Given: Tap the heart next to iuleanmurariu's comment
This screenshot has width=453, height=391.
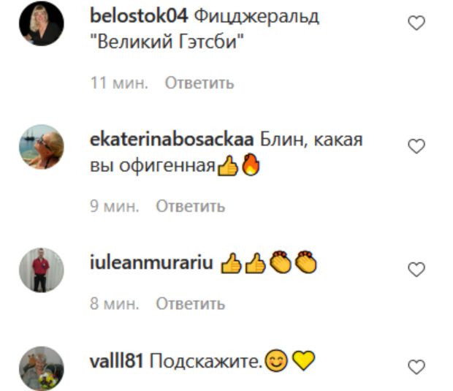Looking at the screenshot, I should [x=416, y=270].
